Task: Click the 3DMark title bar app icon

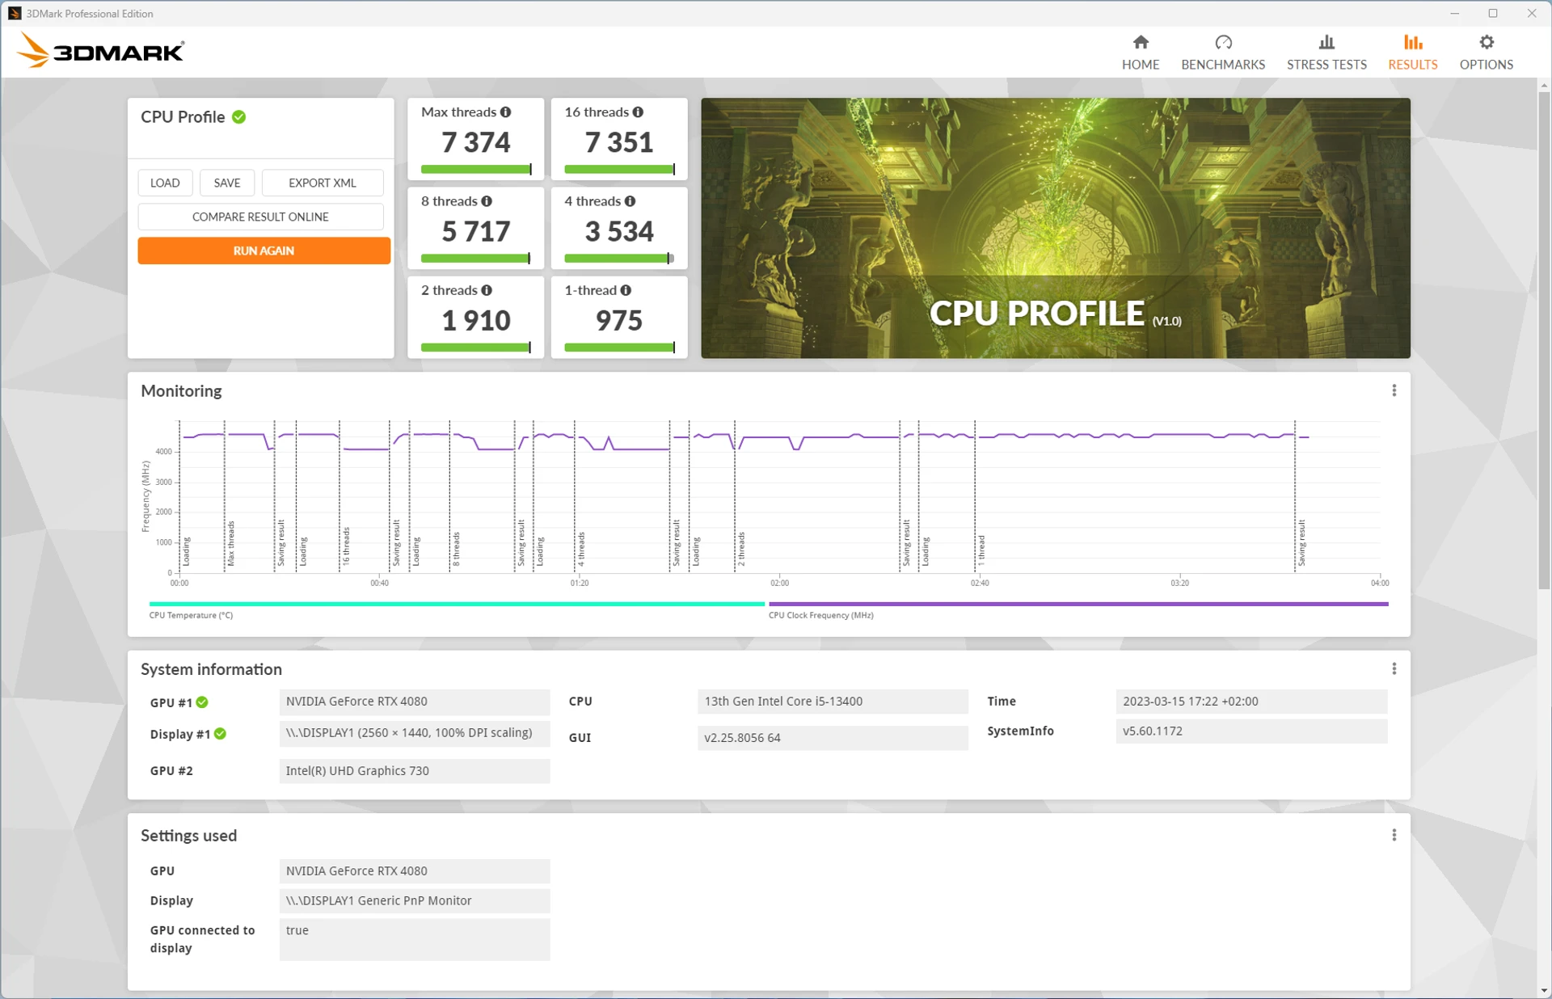Action: coord(14,13)
